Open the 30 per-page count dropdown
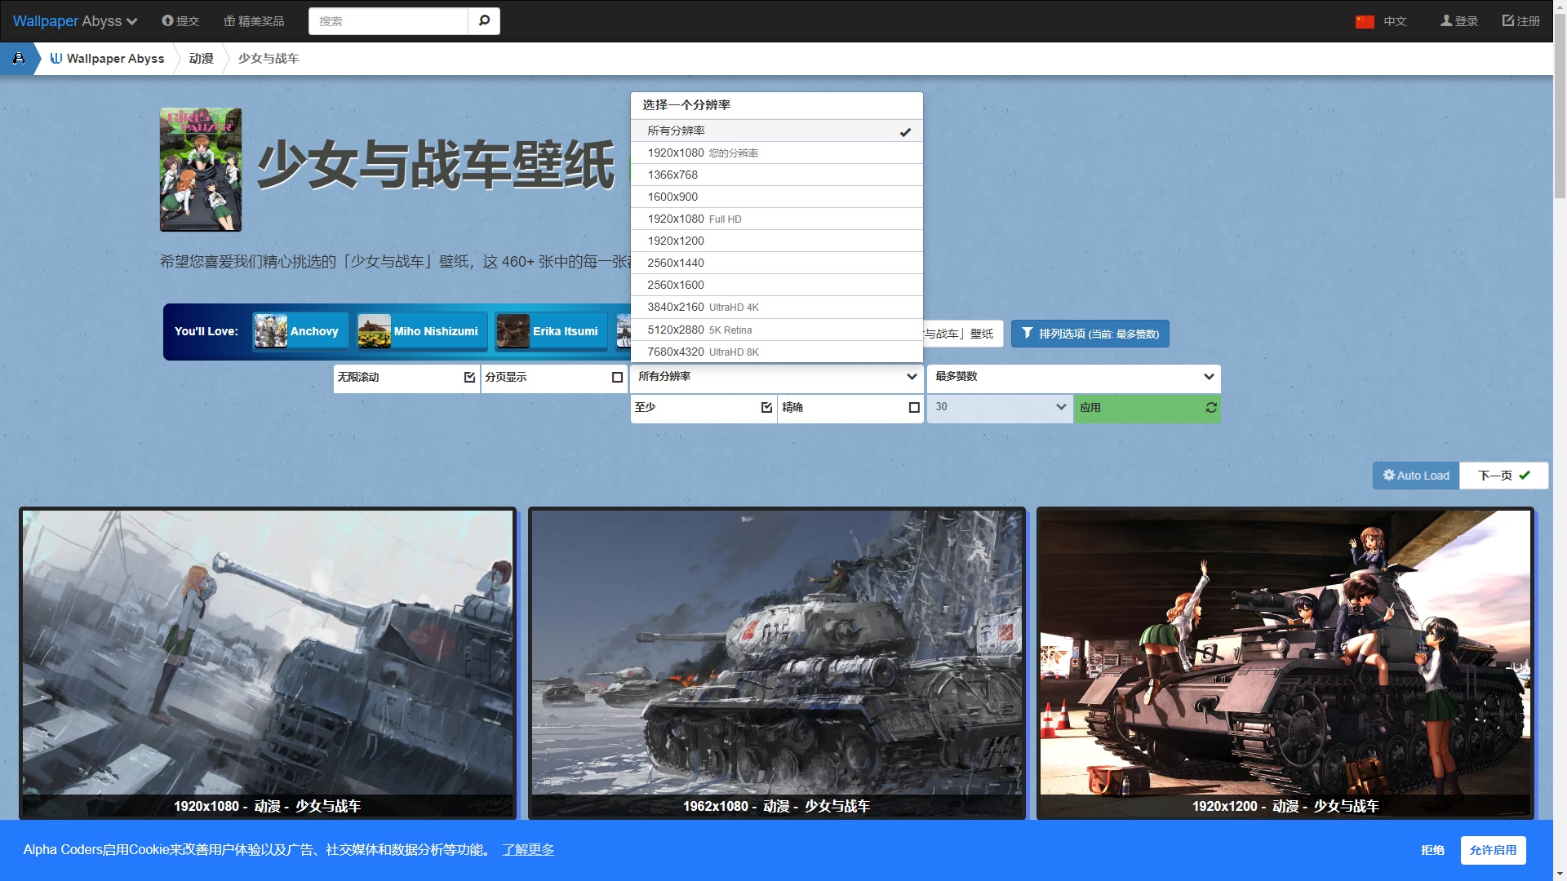The image size is (1567, 881). 1000,407
